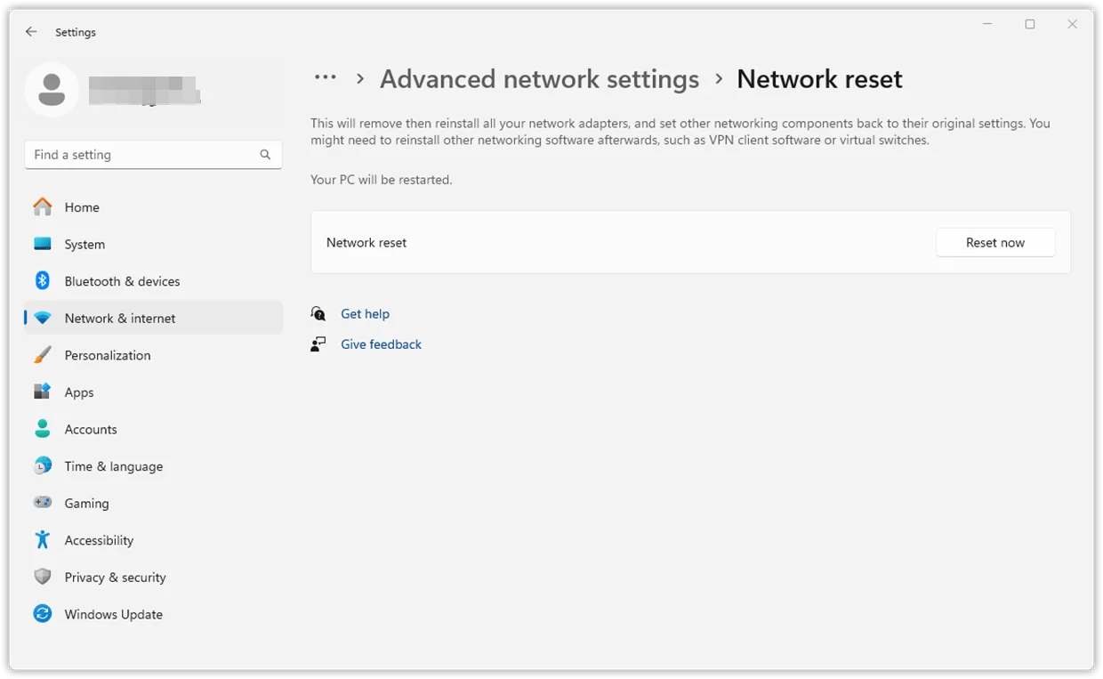Close the Settings window
The image size is (1103, 679).
tap(1072, 25)
